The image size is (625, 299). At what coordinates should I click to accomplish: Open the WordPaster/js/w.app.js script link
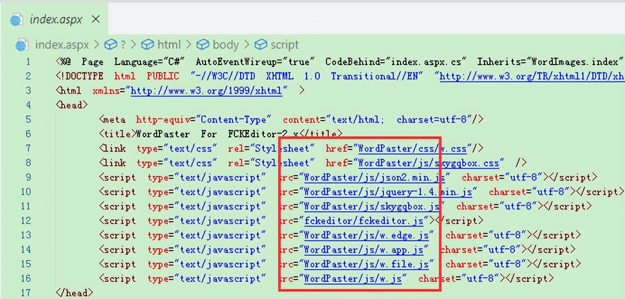[x=364, y=250]
